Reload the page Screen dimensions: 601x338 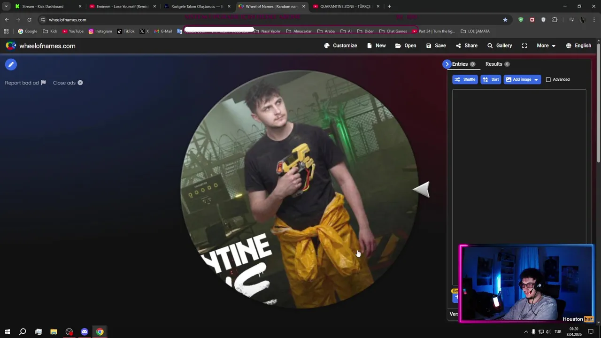(x=29, y=20)
